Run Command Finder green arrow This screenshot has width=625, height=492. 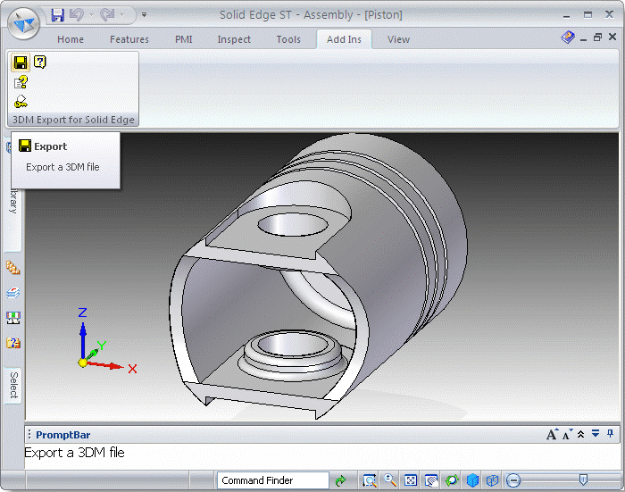(x=341, y=480)
